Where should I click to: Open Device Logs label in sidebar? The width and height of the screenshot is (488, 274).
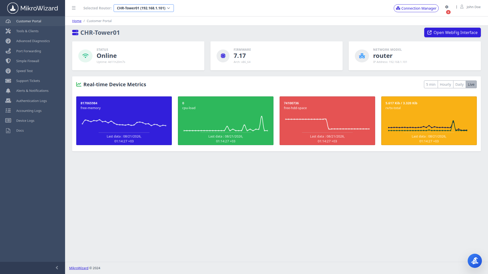coord(25,121)
